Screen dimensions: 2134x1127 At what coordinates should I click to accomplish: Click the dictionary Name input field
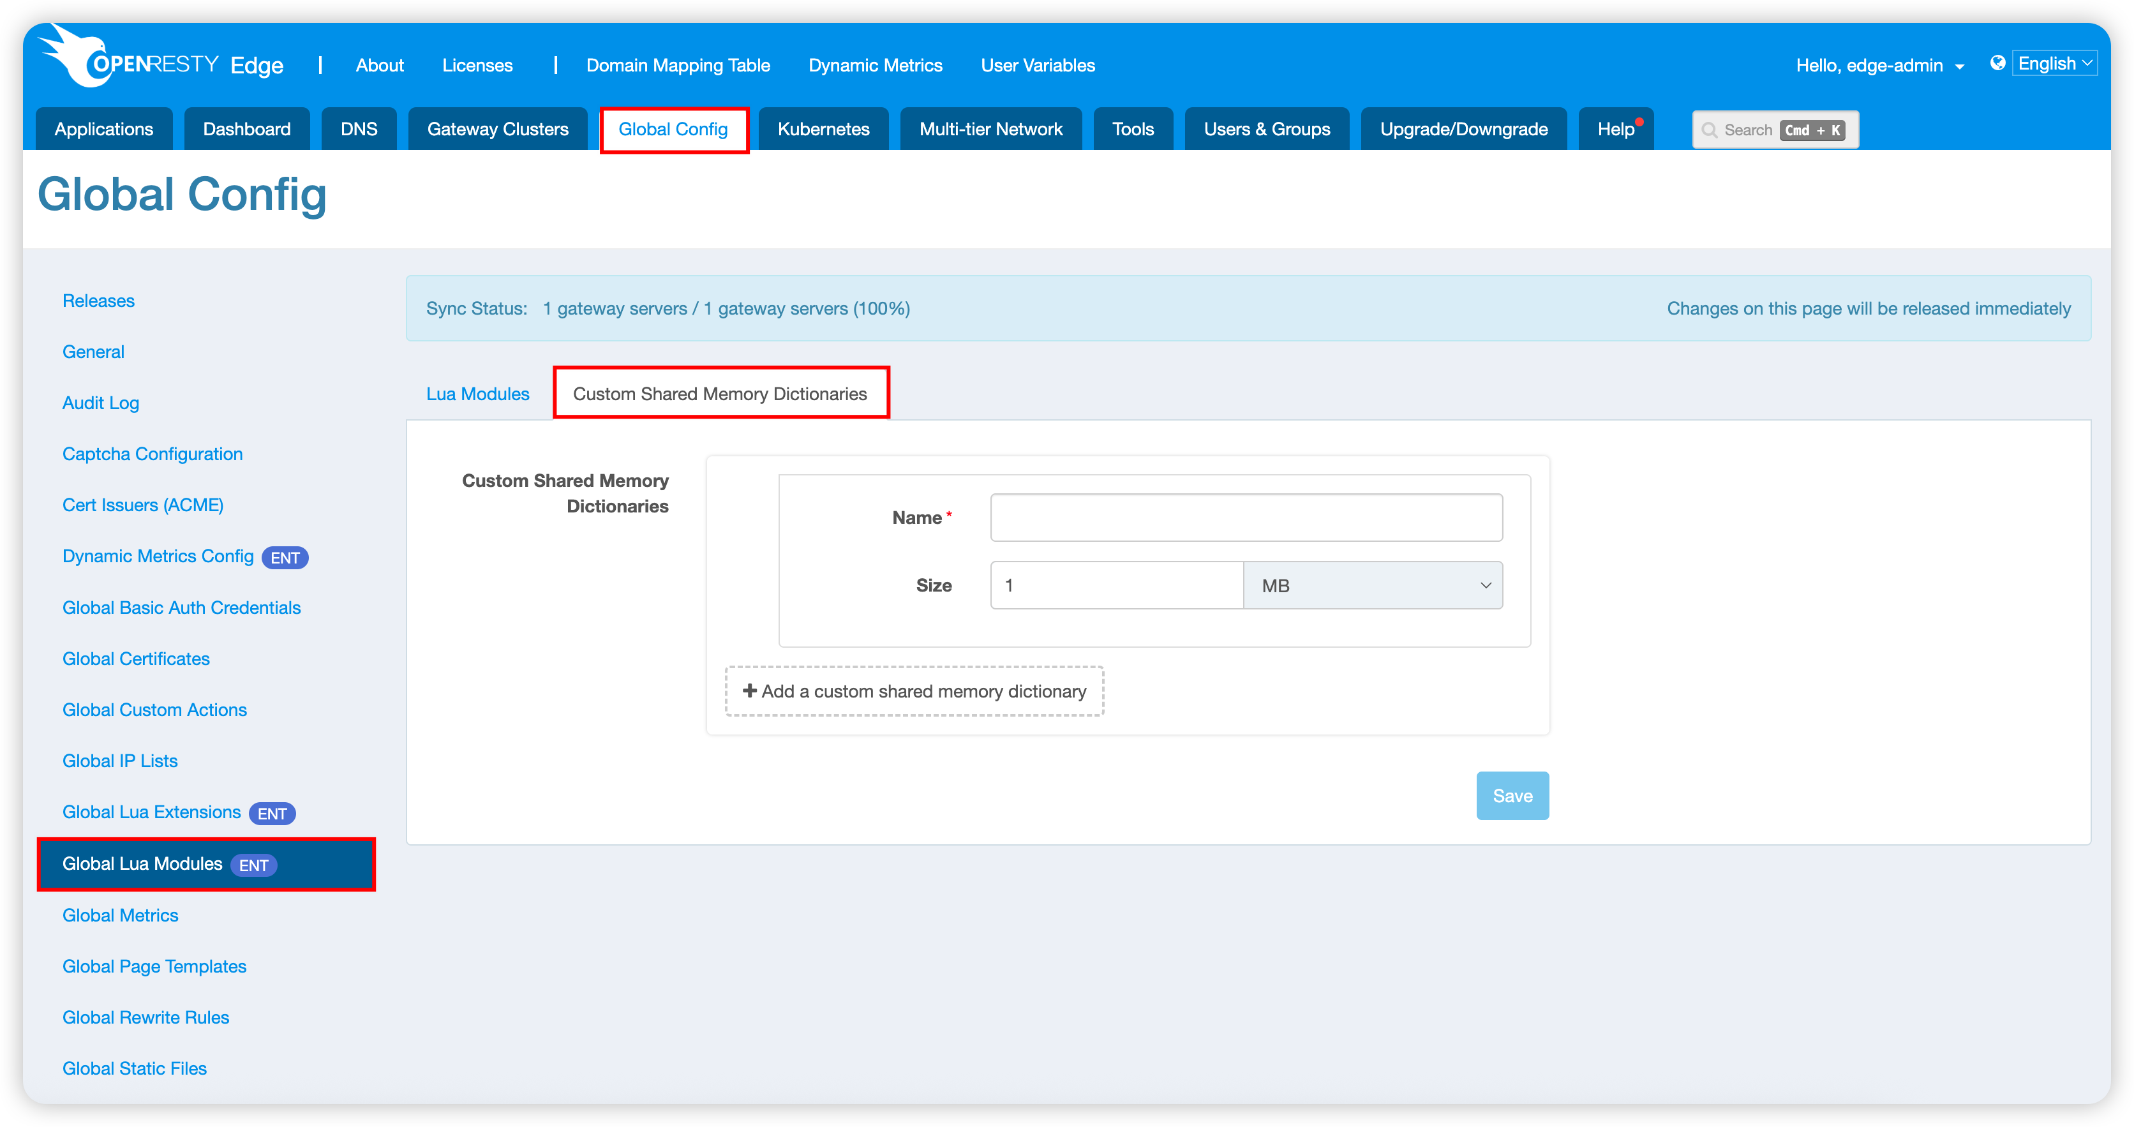1246,517
